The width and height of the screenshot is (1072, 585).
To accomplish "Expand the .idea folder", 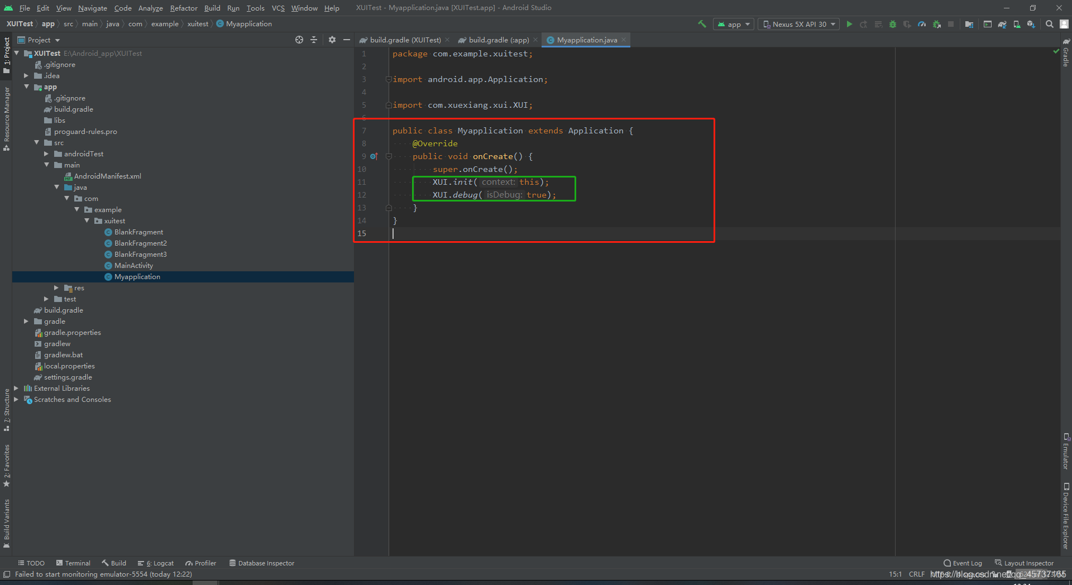I will 26,75.
